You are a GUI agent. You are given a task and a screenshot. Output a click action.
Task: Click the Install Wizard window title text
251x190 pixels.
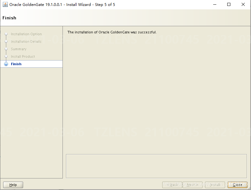click(x=62, y=4)
